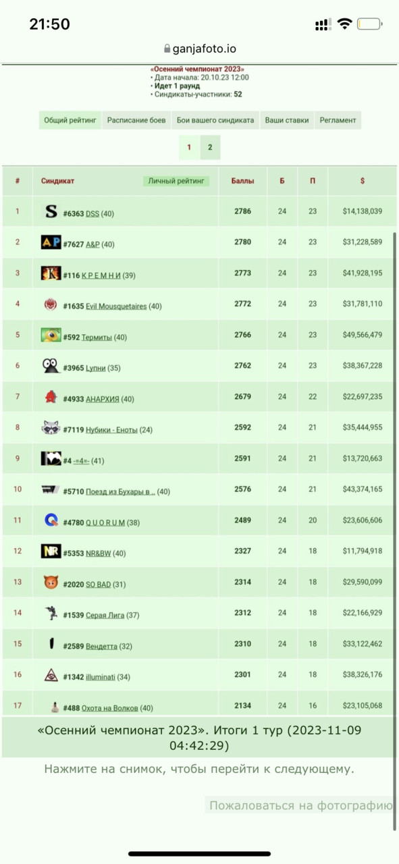Image resolution: width=399 pixels, height=864 pixels.
Task: Open the Охота на Волков syndicate link
Action: (x=109, y=708)
